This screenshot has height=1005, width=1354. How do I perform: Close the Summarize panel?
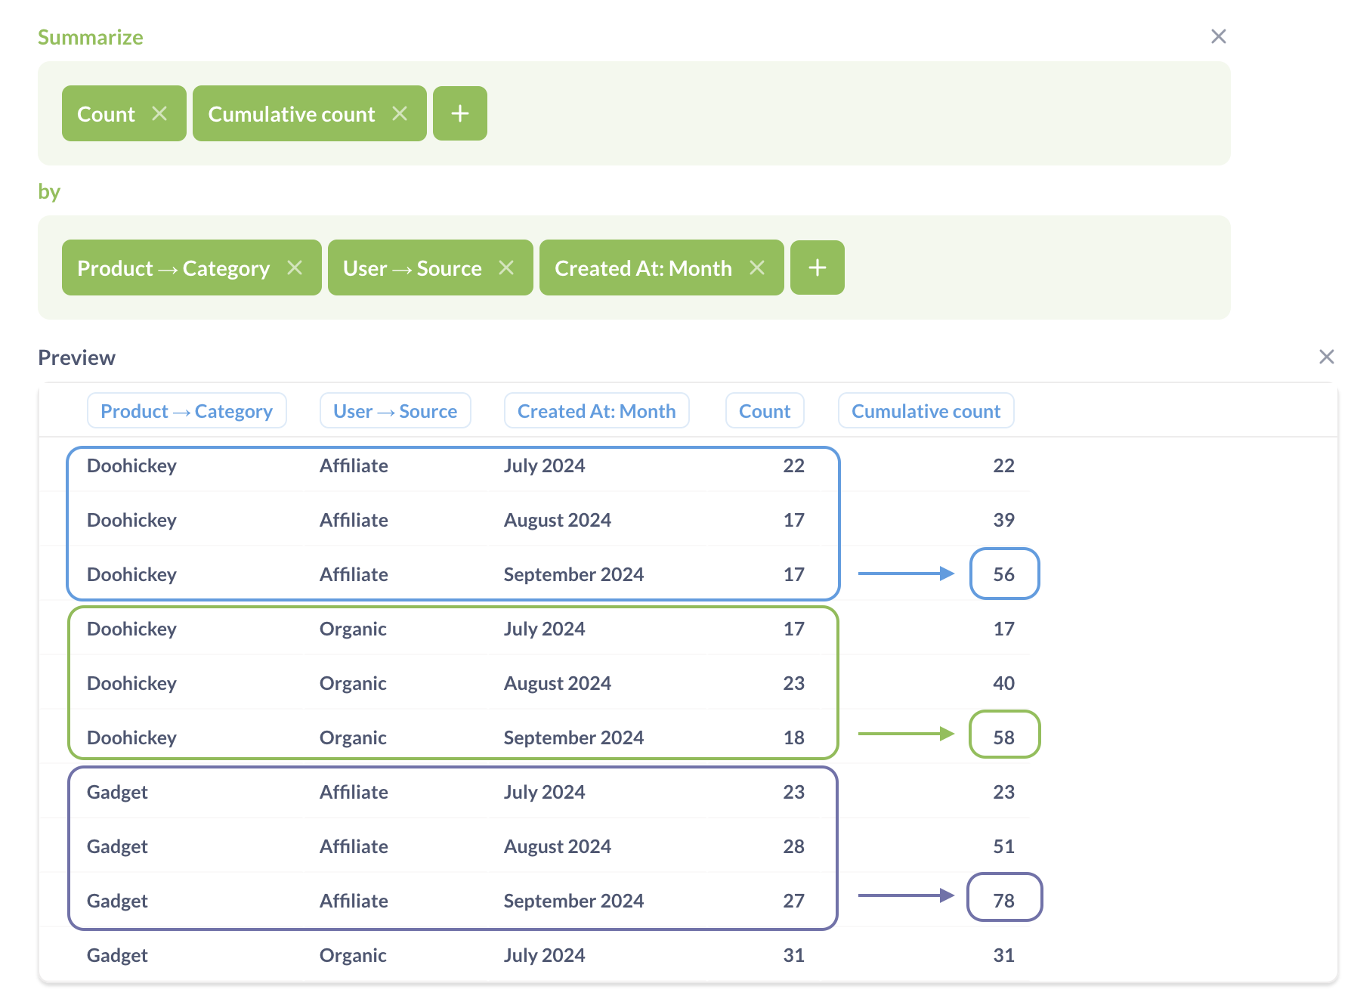coord(1218,36)
